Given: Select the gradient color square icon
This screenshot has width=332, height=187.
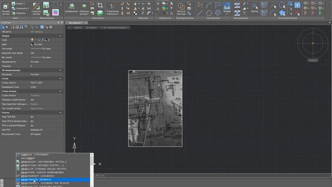Looking at the screenshot, I should (x=56, y=12).
